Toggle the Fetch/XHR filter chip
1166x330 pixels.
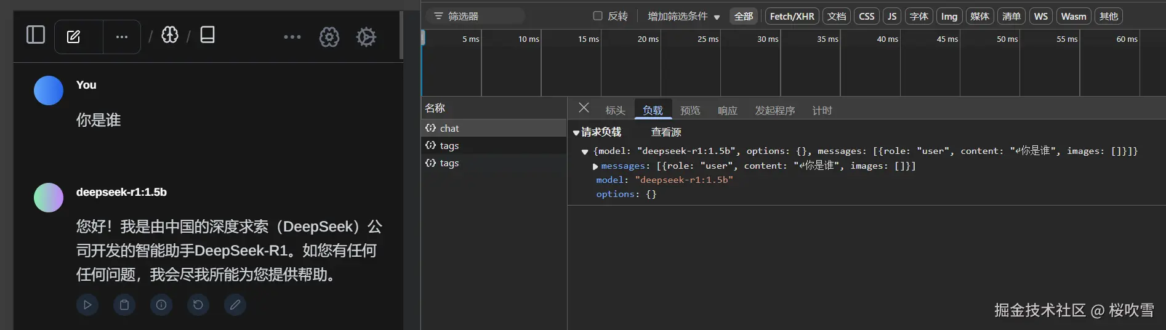tap(792, 16)
